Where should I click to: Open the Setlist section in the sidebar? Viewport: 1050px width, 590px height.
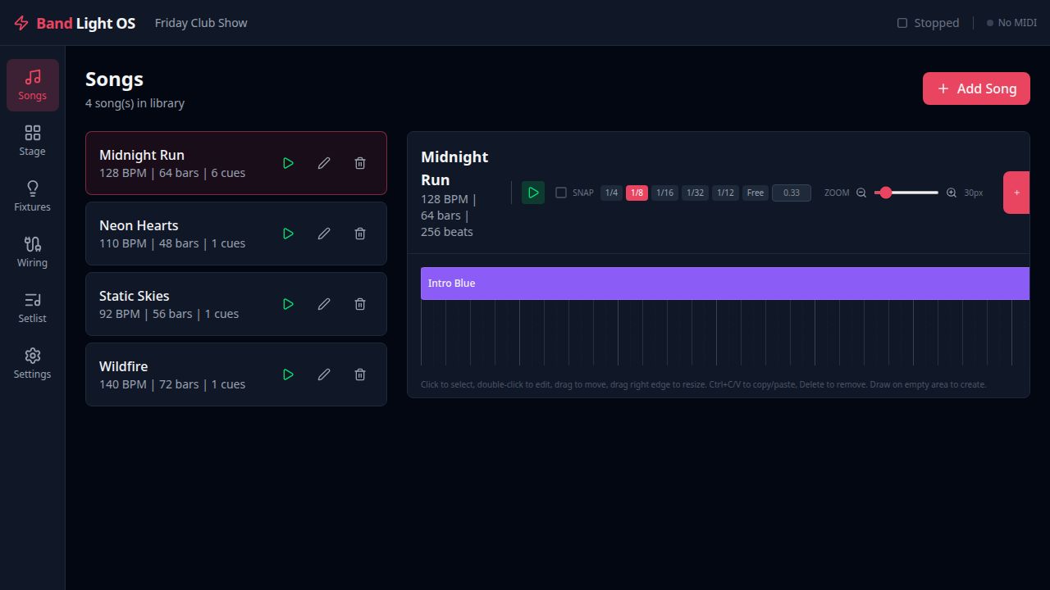(x=33, y=308)
